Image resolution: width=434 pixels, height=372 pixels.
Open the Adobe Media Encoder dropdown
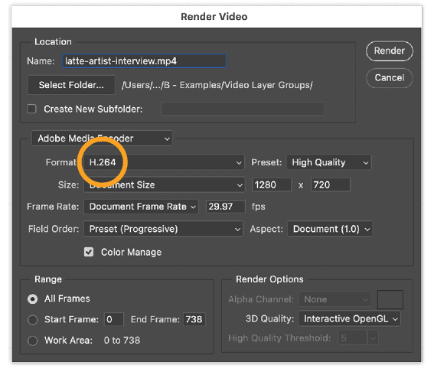pos(102,138)
